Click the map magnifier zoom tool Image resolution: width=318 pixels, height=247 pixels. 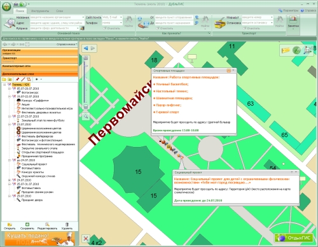(86, 116)
